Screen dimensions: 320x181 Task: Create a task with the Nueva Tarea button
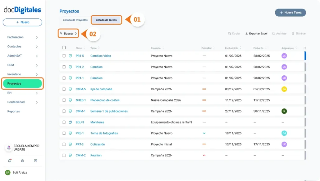(x=290, y=13)
